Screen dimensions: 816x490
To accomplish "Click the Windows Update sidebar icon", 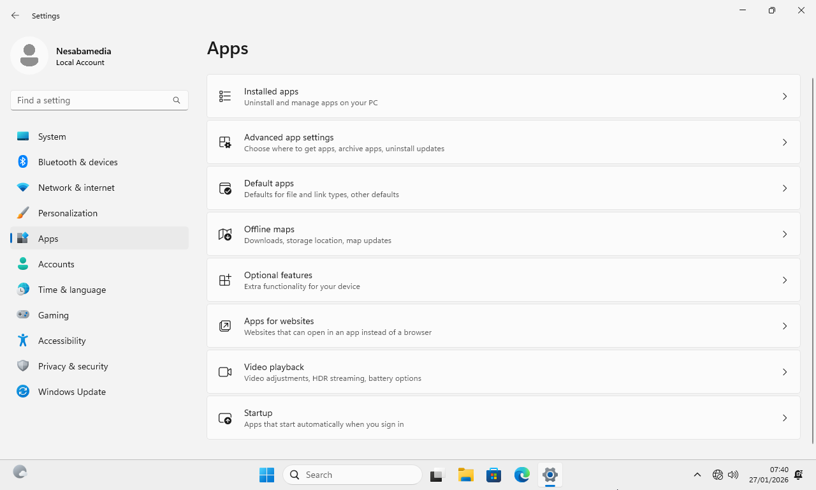I will [x=23, y=392].
